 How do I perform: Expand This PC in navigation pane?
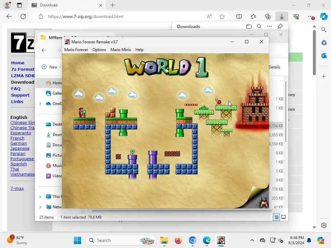click(x=40, y=197)
